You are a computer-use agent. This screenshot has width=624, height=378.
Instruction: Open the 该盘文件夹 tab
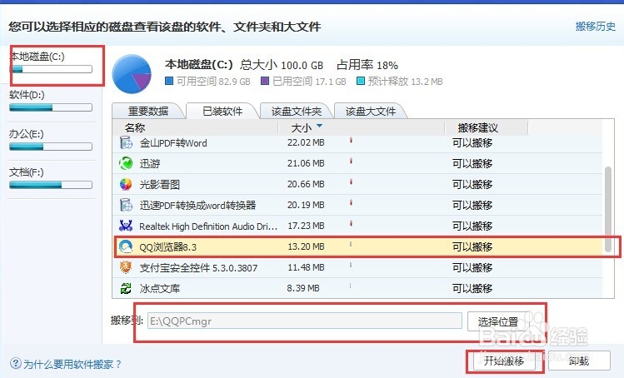(x=296, y=111)
